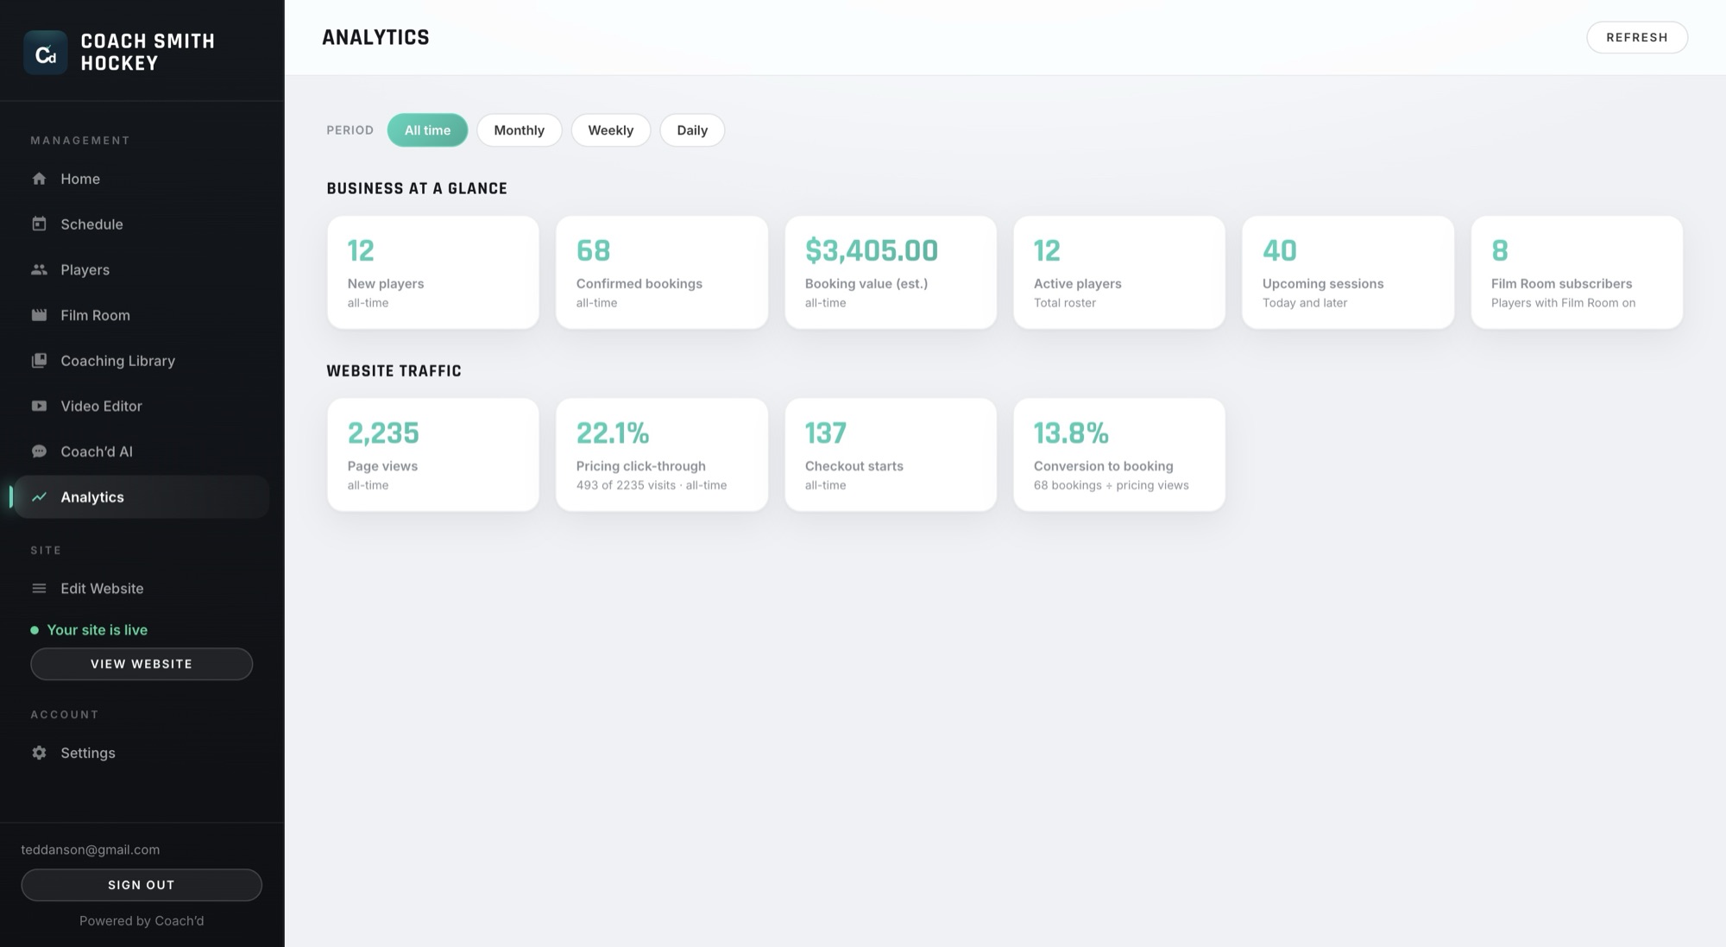
Task: Open the Analytics sidebar item
Action: coord(142,497)
